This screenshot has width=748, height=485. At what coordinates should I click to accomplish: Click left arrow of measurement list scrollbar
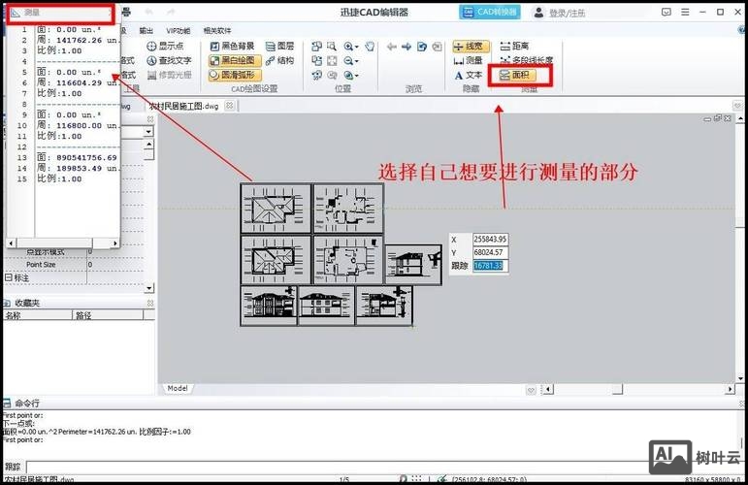coord(11,243)
